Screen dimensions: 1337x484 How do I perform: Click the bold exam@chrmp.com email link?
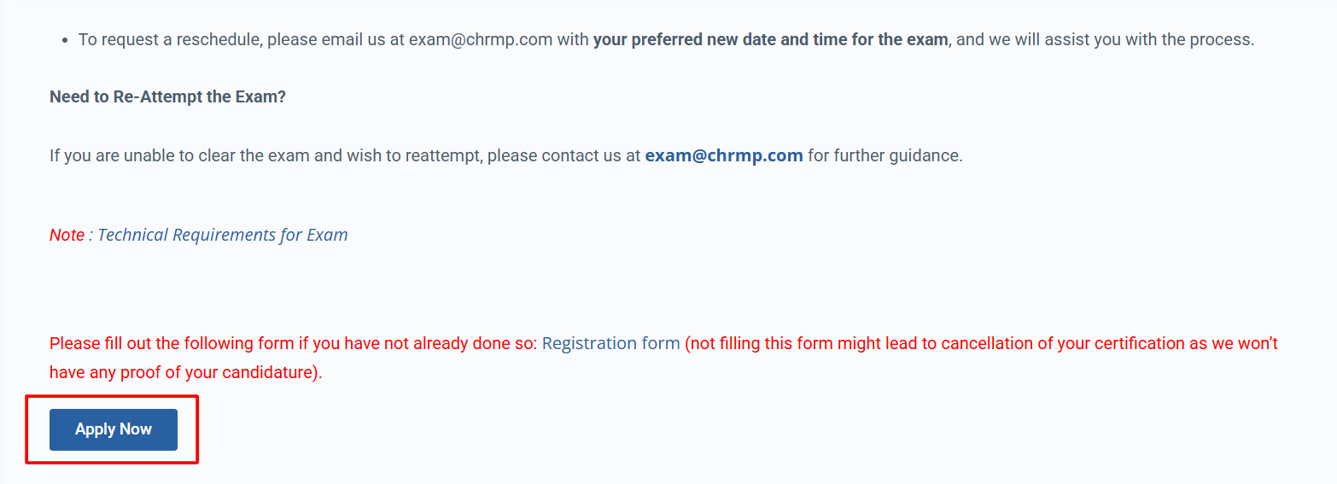coord(724,155)
